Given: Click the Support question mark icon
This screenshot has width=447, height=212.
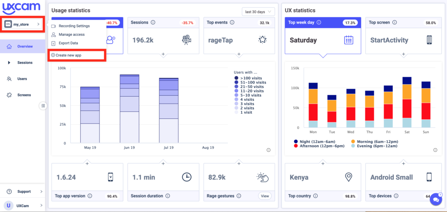Looking at the screenshot, I should (x=9, y=192).
